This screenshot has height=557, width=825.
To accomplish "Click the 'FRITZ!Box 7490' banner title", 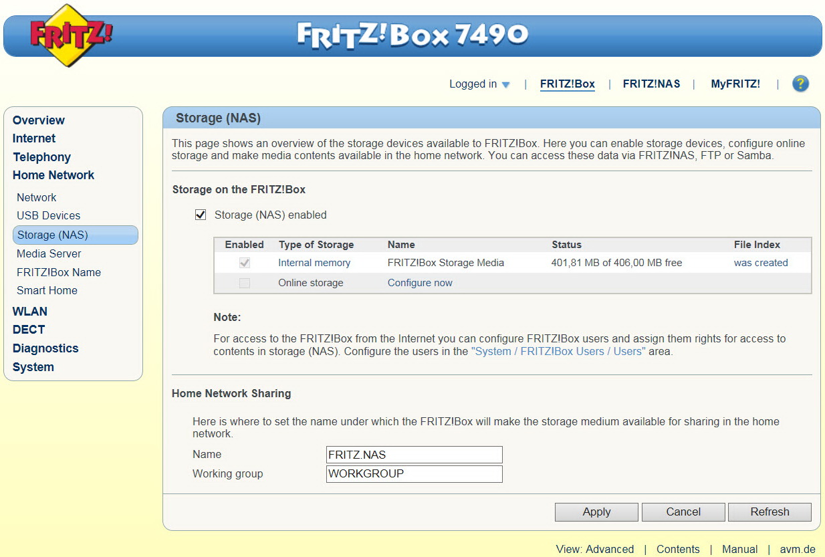I will click(x=412, y=35).
